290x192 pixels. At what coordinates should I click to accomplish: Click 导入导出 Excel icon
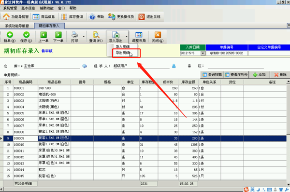point(116,35)
